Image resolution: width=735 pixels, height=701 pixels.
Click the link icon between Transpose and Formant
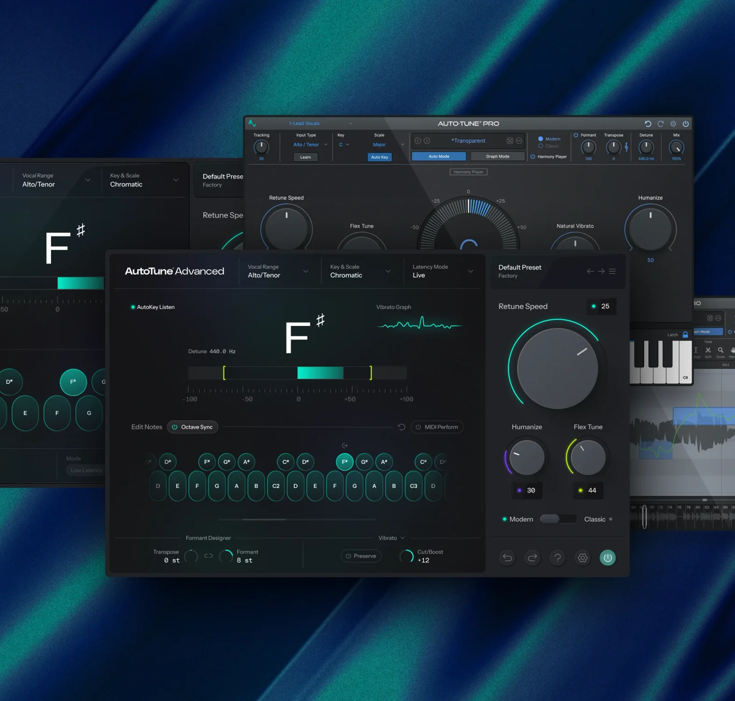click(208, 556)
